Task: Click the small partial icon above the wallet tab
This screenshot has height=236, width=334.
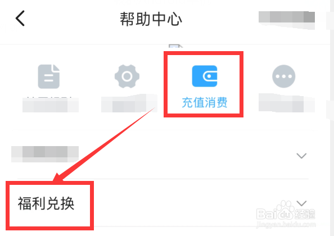Action: pyautogui.click(x=175, y=47)
